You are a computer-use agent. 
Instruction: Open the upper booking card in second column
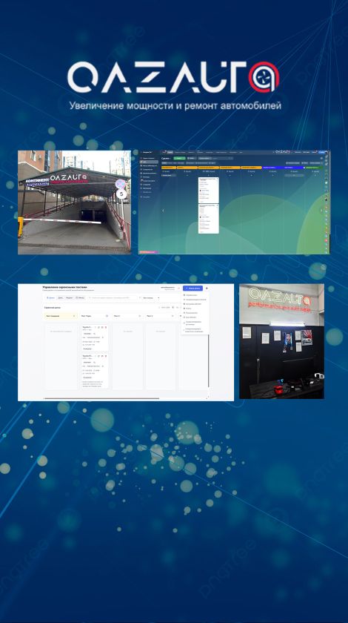point(95,338)
